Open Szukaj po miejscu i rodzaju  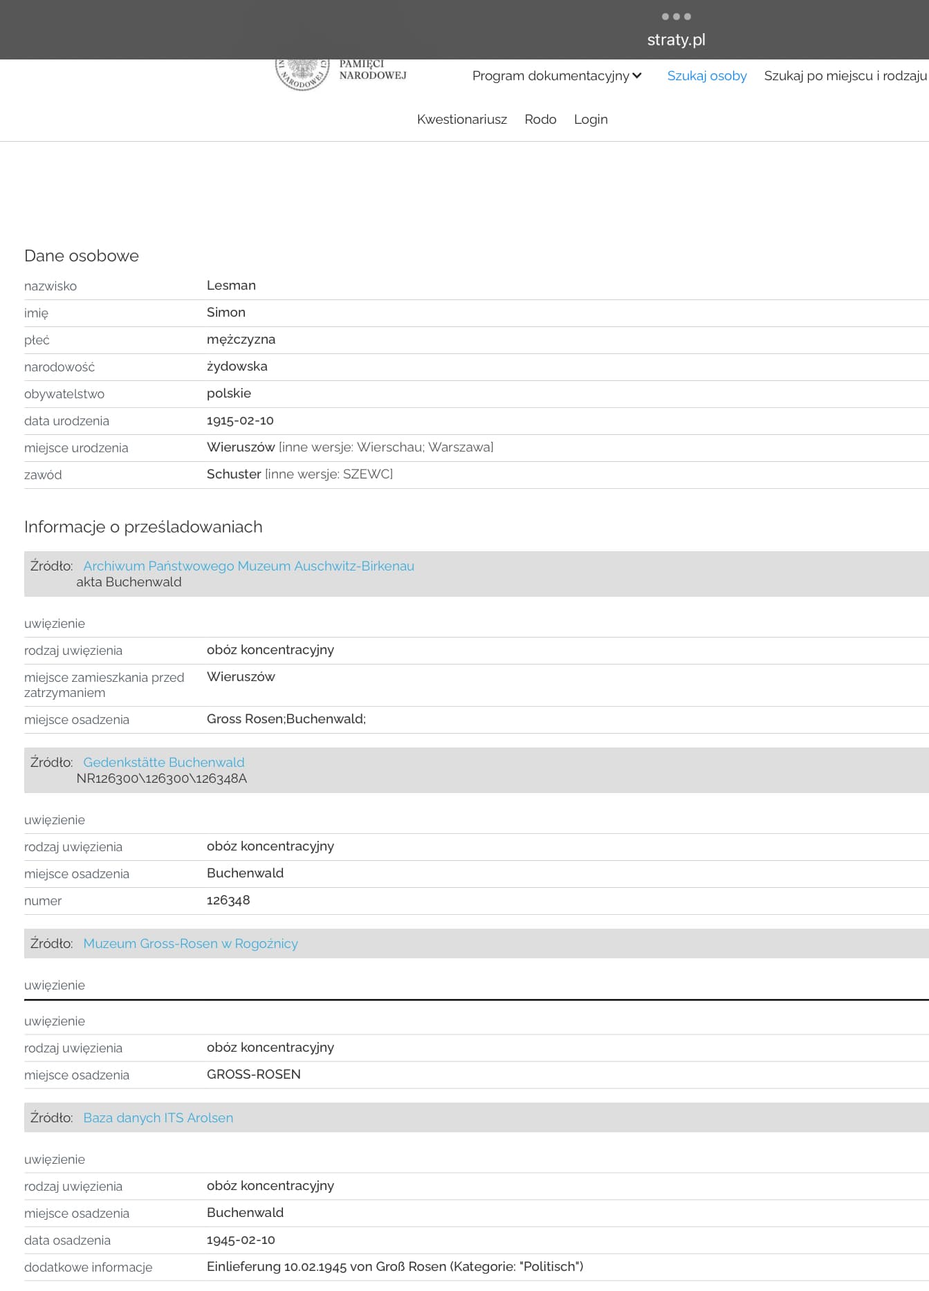[845, 76]
